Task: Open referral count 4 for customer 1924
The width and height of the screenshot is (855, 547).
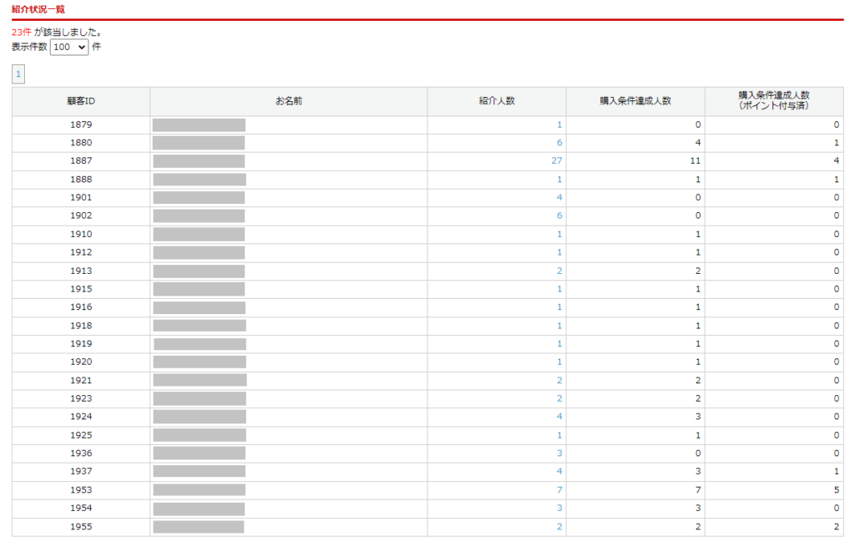Action: tap(559, 417)
